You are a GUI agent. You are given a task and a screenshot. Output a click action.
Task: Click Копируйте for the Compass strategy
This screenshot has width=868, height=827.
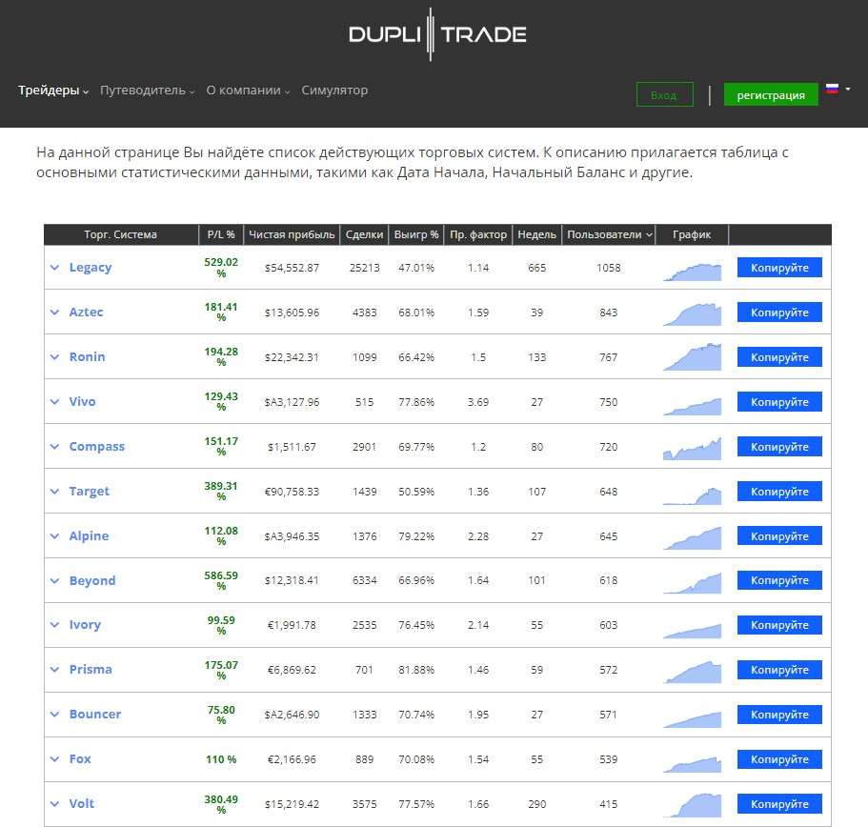(x=779, y=447)
